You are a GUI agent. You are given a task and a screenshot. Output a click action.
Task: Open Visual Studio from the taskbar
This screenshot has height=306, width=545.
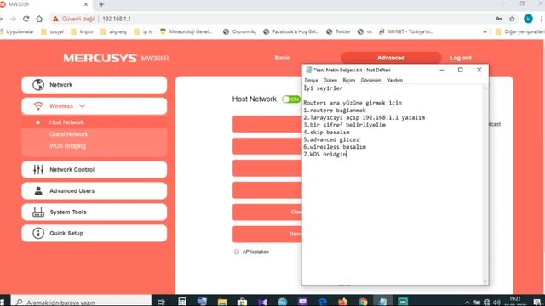pos(262,302)
